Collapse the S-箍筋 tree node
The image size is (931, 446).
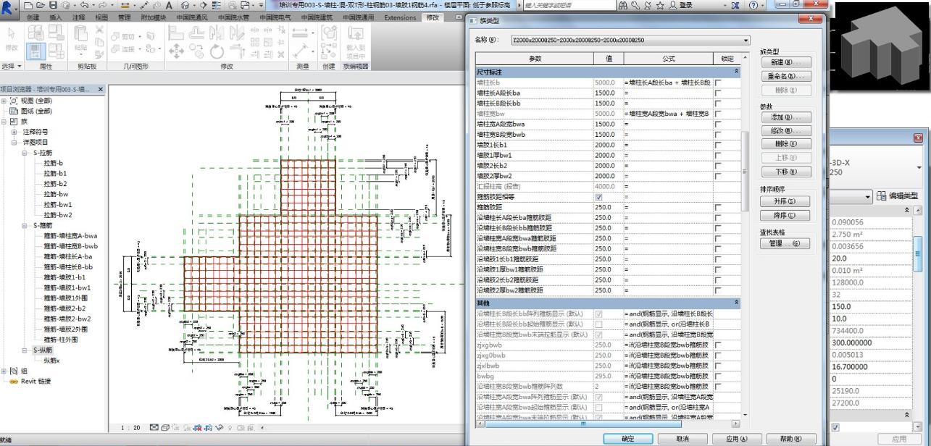pyautogui.click(x=25, y=225)
